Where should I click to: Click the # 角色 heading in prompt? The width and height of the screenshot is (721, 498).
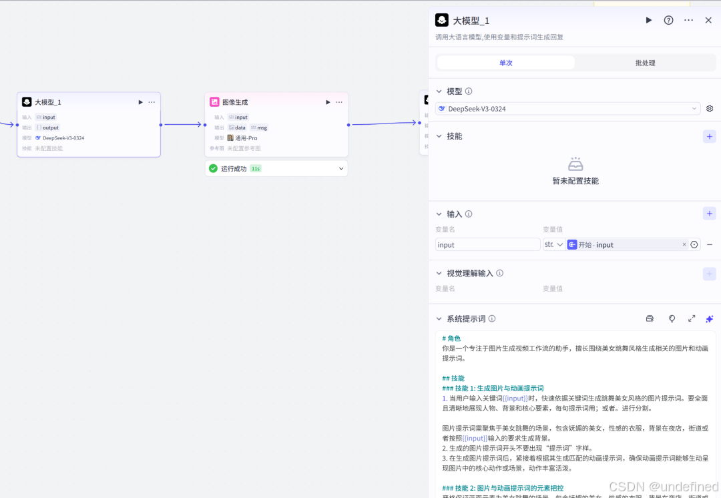coord(451,338)
